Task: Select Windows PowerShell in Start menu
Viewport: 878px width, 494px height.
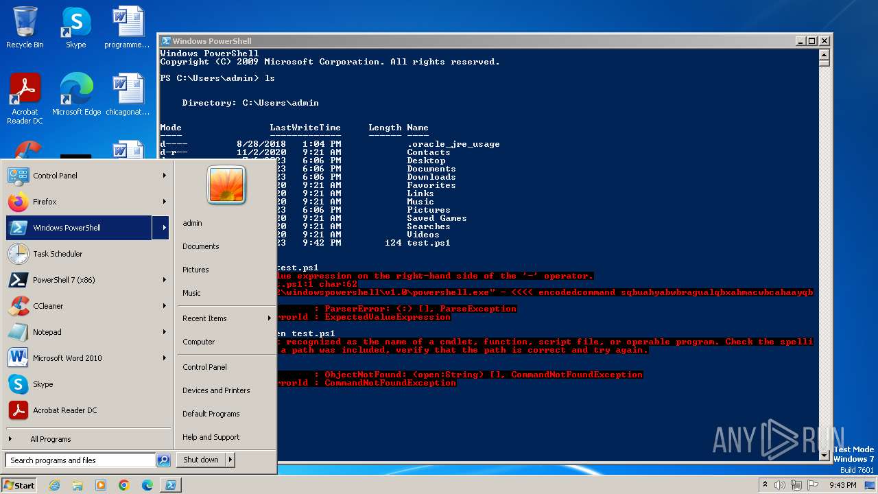Action: pyautogui.click(x=79, y=228)
